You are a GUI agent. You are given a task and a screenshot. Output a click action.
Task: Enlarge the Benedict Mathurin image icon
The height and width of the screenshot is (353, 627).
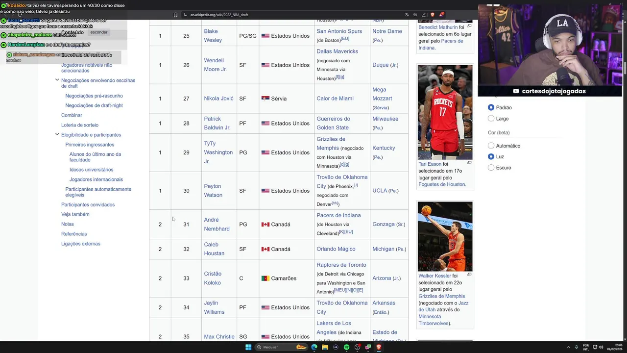469,26
